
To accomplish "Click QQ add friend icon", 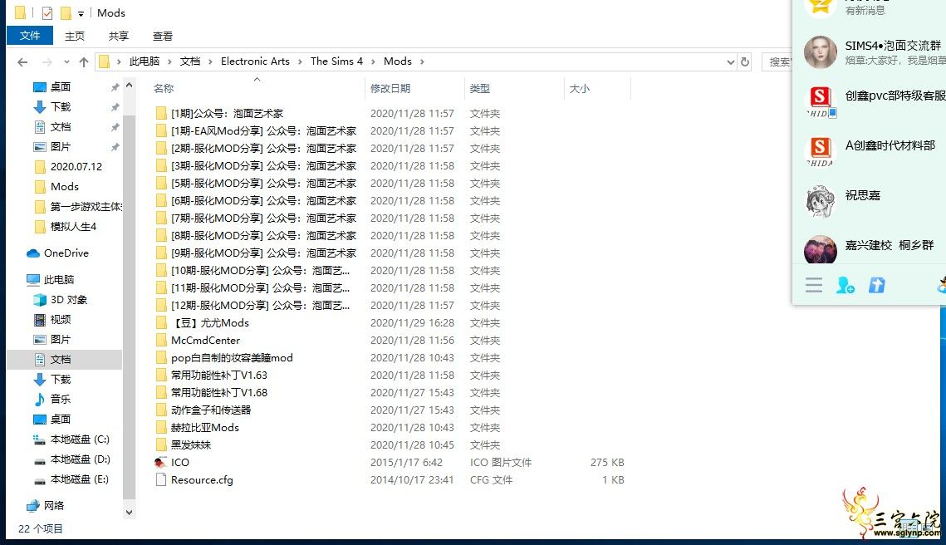I will pyautogui.click(x=846, y=286).
